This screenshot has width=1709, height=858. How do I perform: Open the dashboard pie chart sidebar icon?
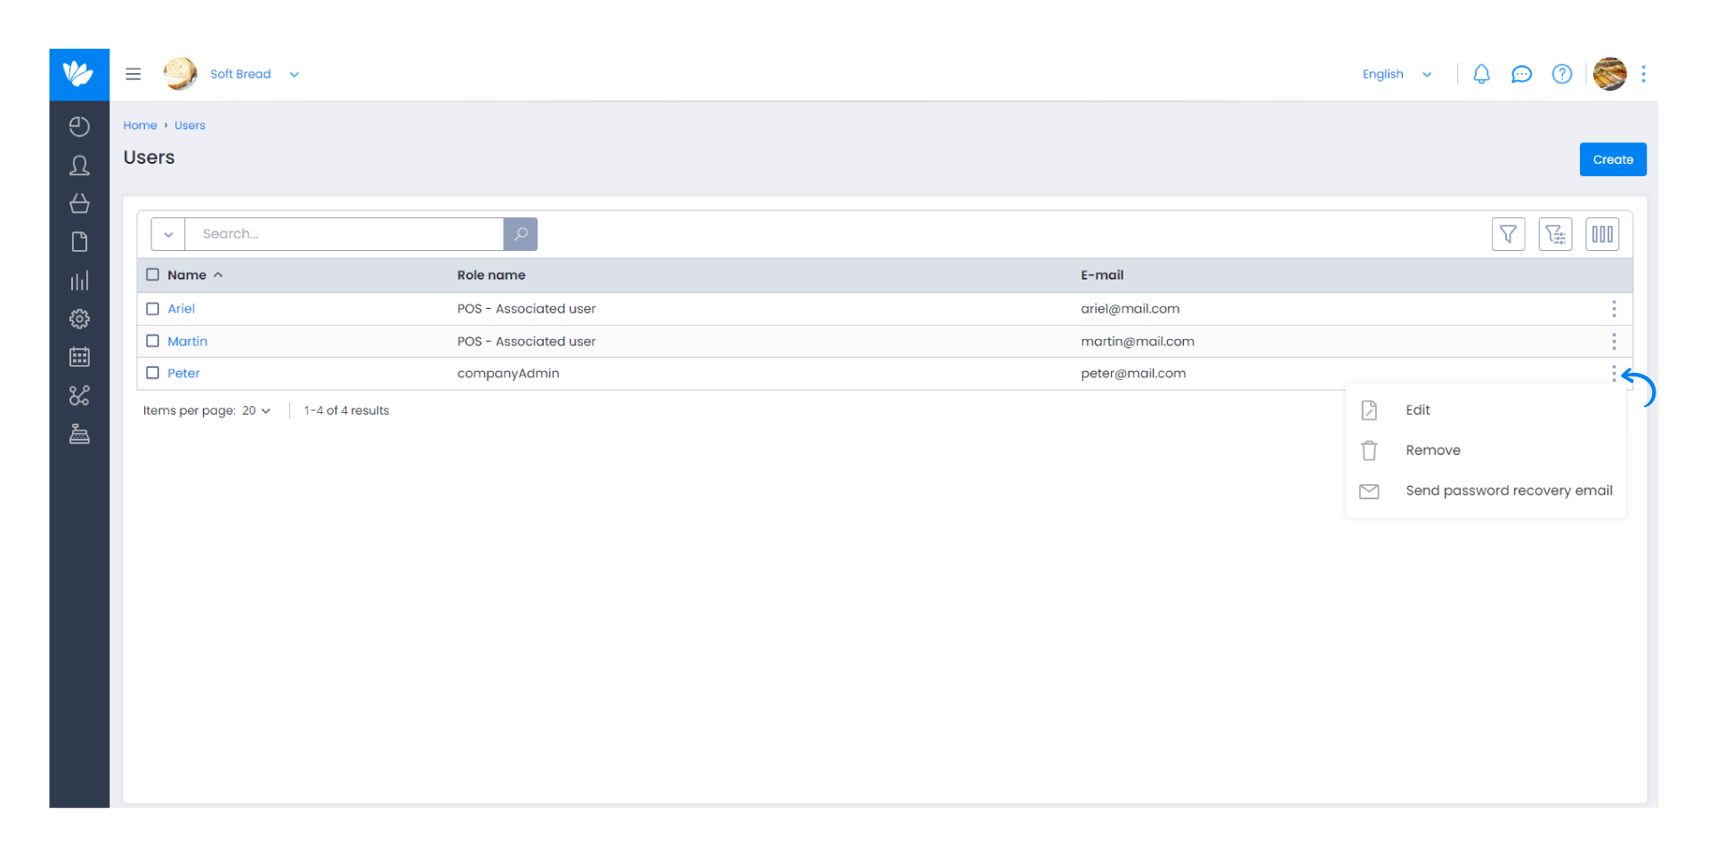click(79, 126)
